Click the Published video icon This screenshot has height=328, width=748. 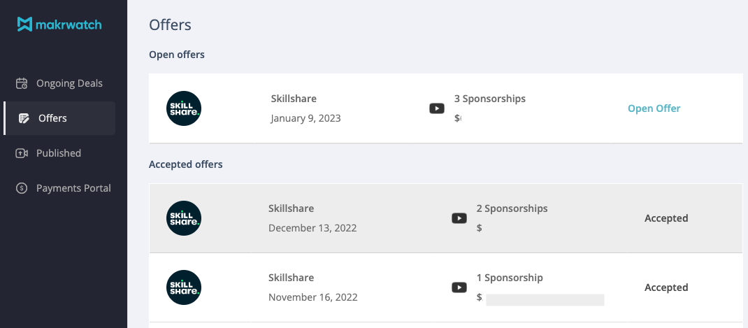[x=22, y=153]
